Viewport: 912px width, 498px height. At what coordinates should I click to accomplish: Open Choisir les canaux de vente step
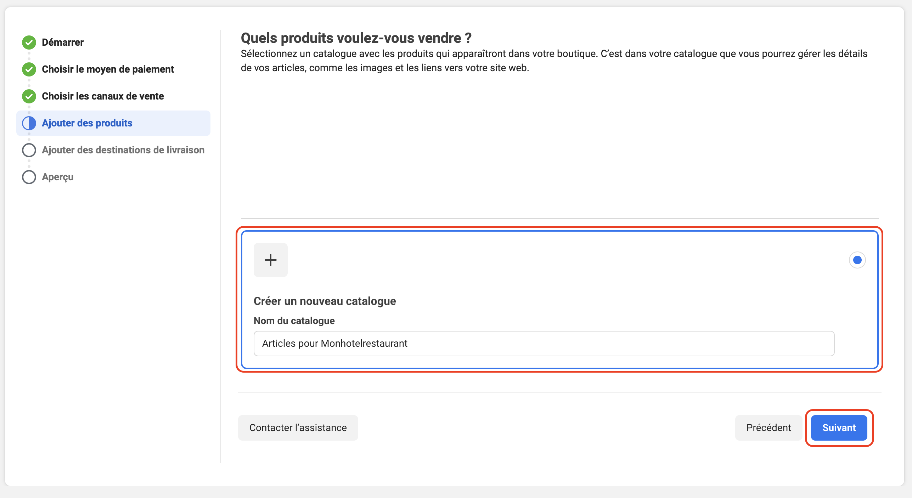click(103, 96)
